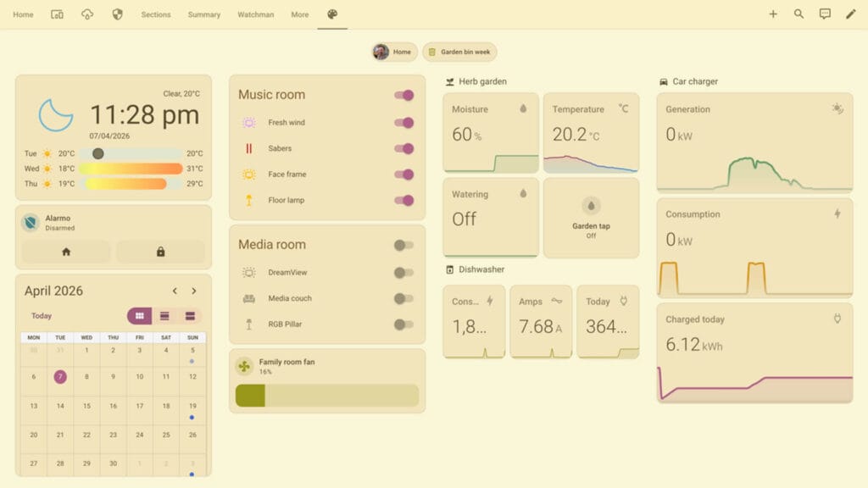
Task: Click the Fresh wind light icon
Action: pos(249,122)
